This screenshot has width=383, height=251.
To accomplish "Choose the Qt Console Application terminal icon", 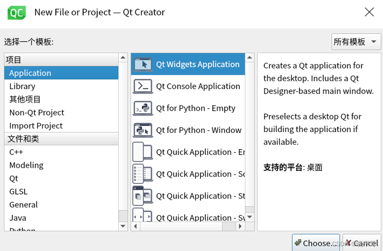I will point(143,86).
